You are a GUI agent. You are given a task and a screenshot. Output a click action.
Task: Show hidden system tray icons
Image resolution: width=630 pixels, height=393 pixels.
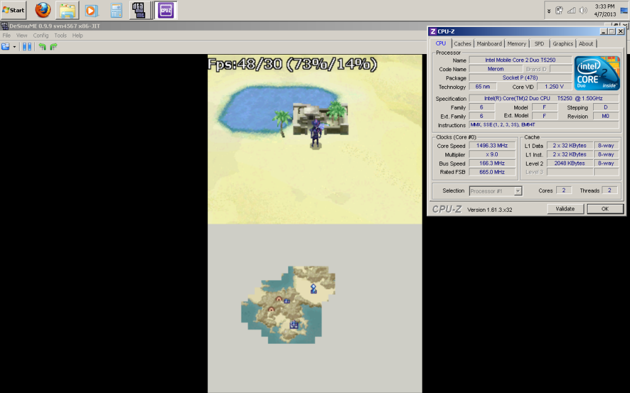coord(549,10)
